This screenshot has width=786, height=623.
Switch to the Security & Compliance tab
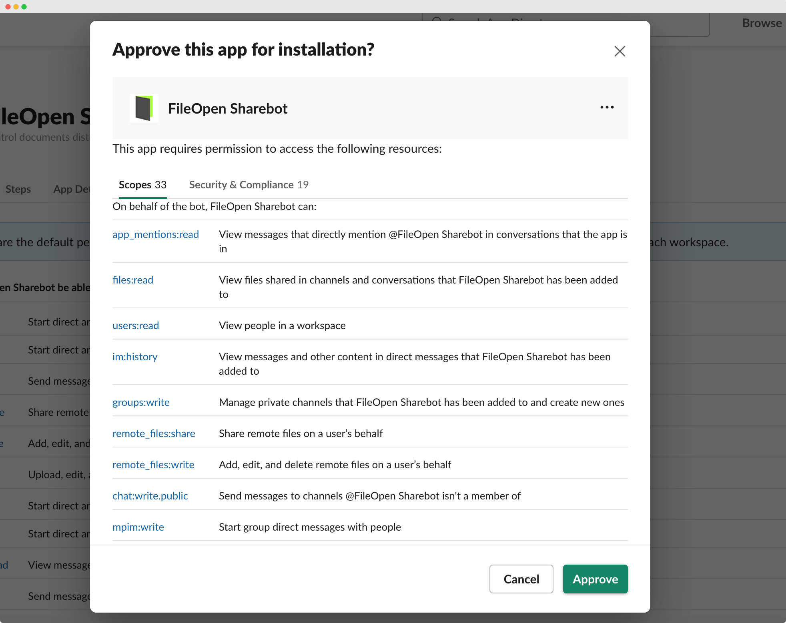[249, 184]
